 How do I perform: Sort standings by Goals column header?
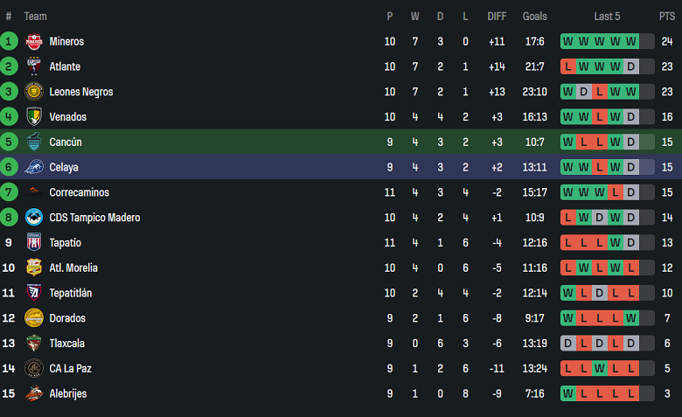[534, 16]
